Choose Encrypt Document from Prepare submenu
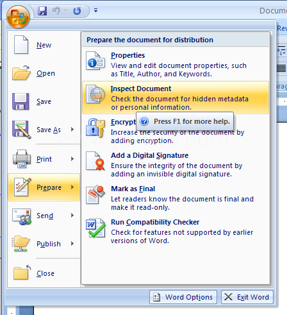 (x=176, y=131)
